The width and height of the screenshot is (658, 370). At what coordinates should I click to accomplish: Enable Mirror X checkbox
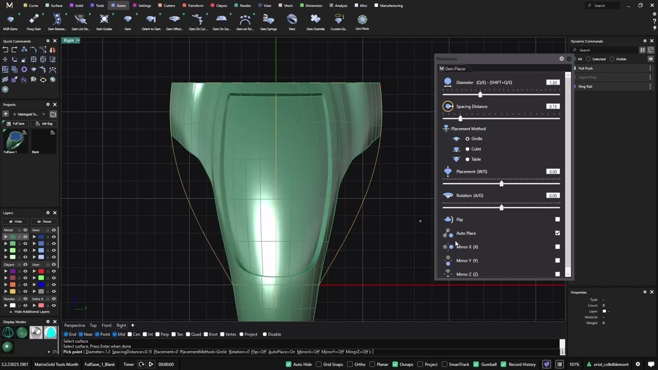tap(557, 247)
